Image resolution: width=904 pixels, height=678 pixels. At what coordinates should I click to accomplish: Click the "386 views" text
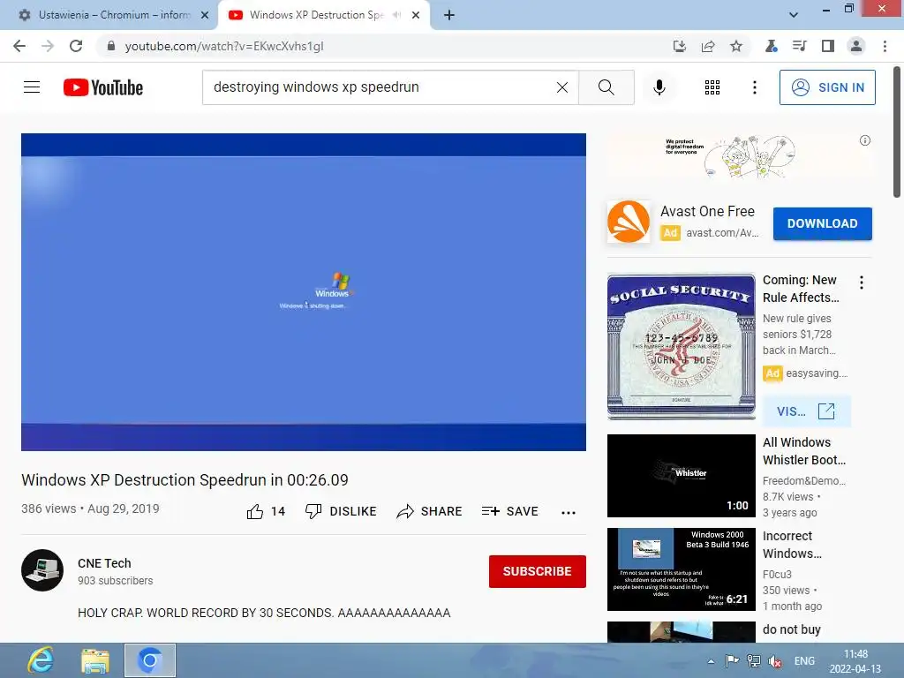[x=49, y=508]
